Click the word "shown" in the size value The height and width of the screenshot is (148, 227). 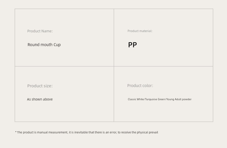click(x=37, y=99)
